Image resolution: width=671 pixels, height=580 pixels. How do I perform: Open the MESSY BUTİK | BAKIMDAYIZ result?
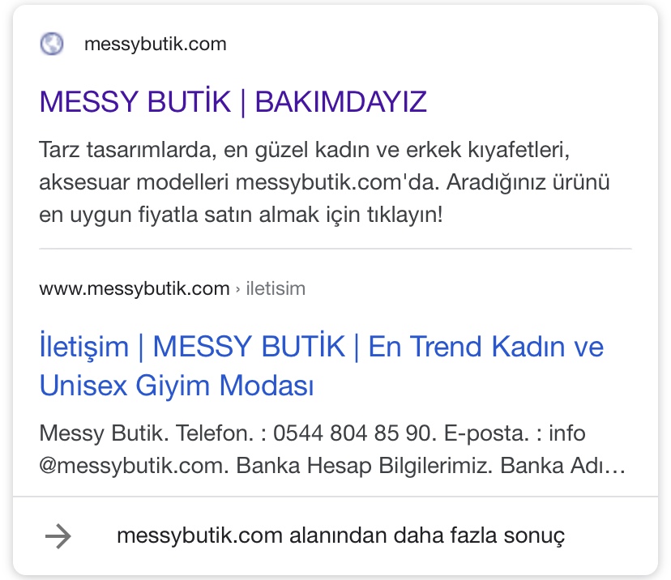(x=233, y=102)
